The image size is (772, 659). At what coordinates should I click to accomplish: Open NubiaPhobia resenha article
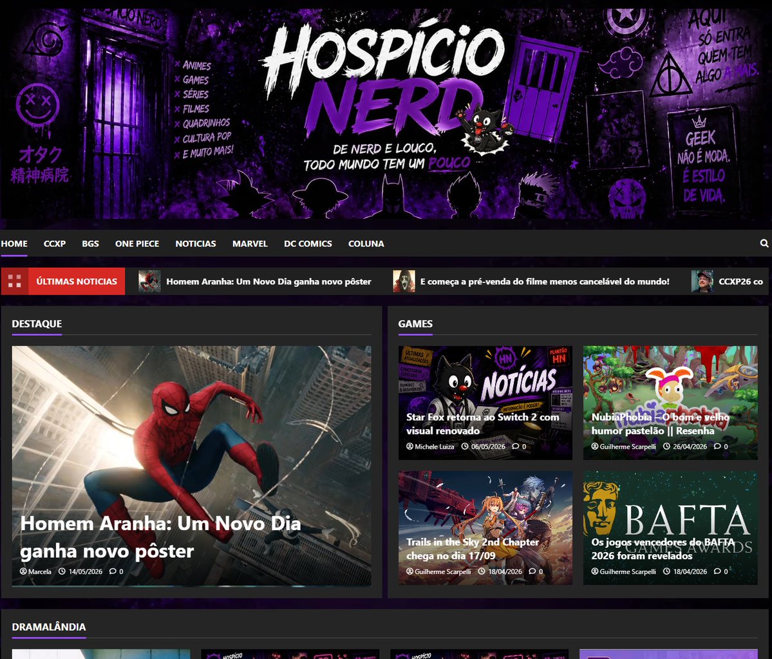pyautogui.click(x=660, y=423)
